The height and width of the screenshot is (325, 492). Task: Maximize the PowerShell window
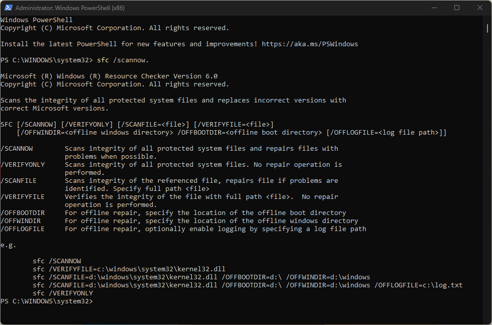[456, 8]
